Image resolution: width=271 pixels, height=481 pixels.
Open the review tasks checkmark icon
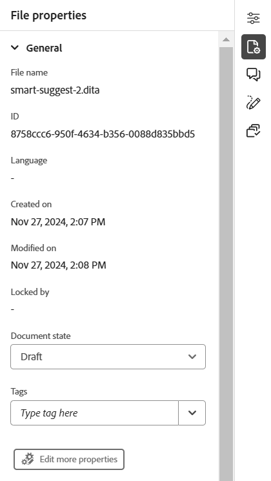click(254, 131)
